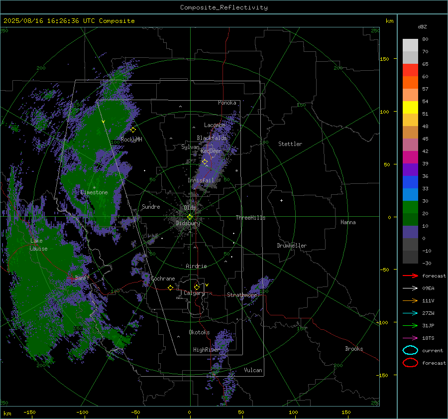Viewport: 448px width, 419px height.
Task: Click the current legend label
Action: 433,351
